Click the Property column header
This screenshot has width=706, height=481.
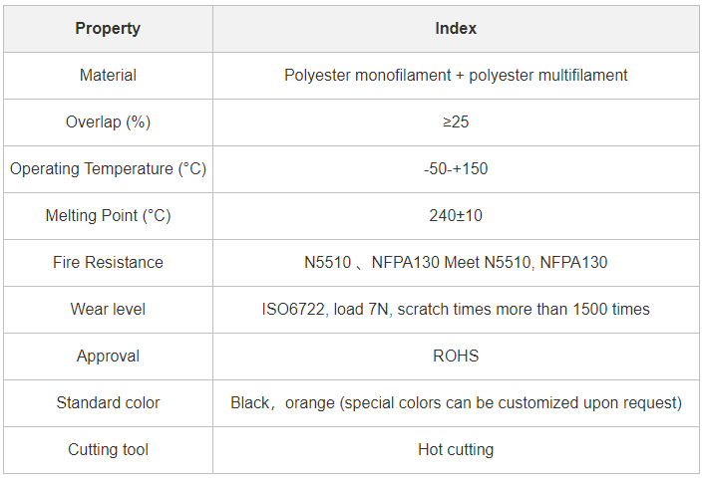point(108,29)
